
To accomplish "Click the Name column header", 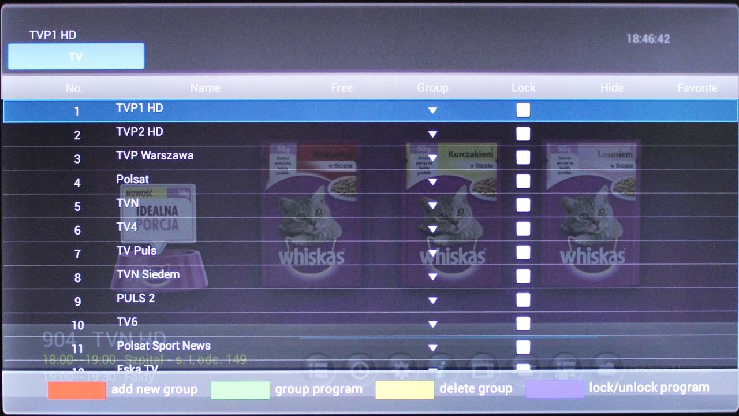I will pos(206,88).
